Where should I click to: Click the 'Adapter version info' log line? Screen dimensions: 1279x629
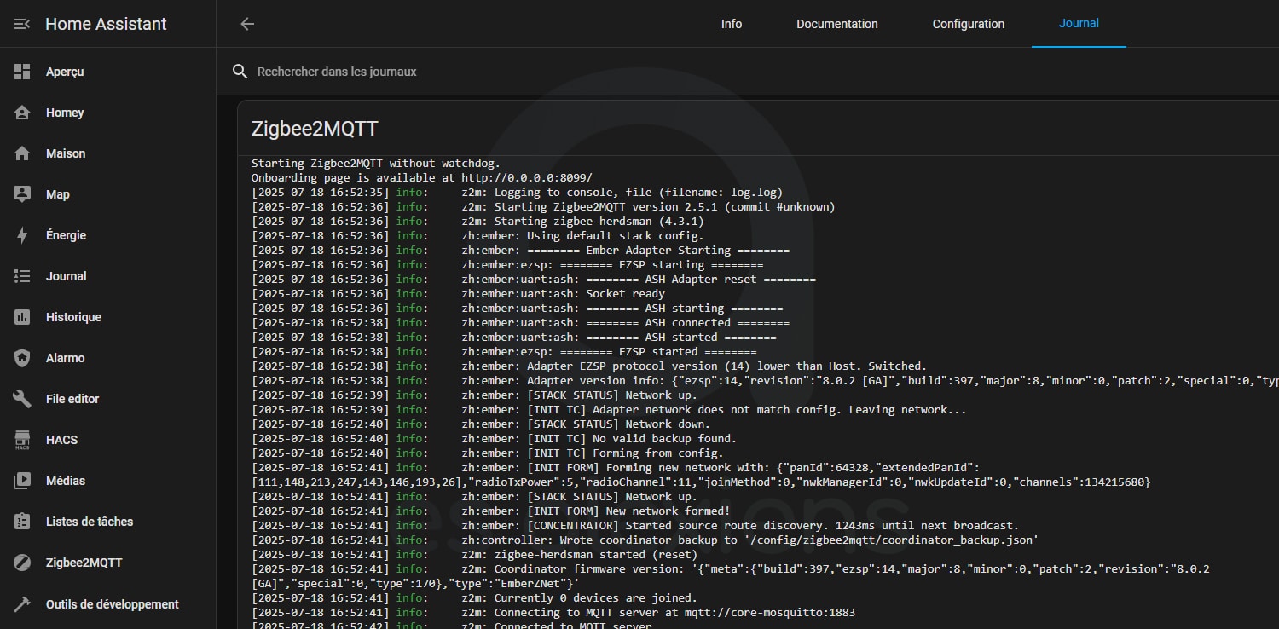765,380
